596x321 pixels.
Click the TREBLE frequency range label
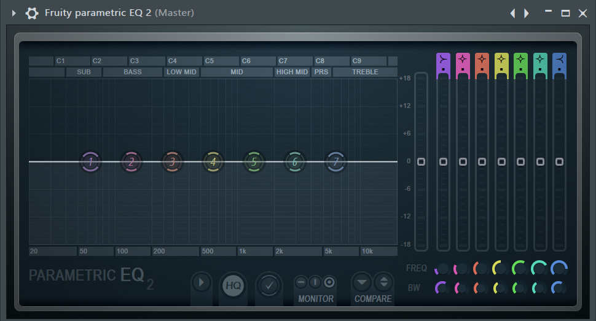365,72
